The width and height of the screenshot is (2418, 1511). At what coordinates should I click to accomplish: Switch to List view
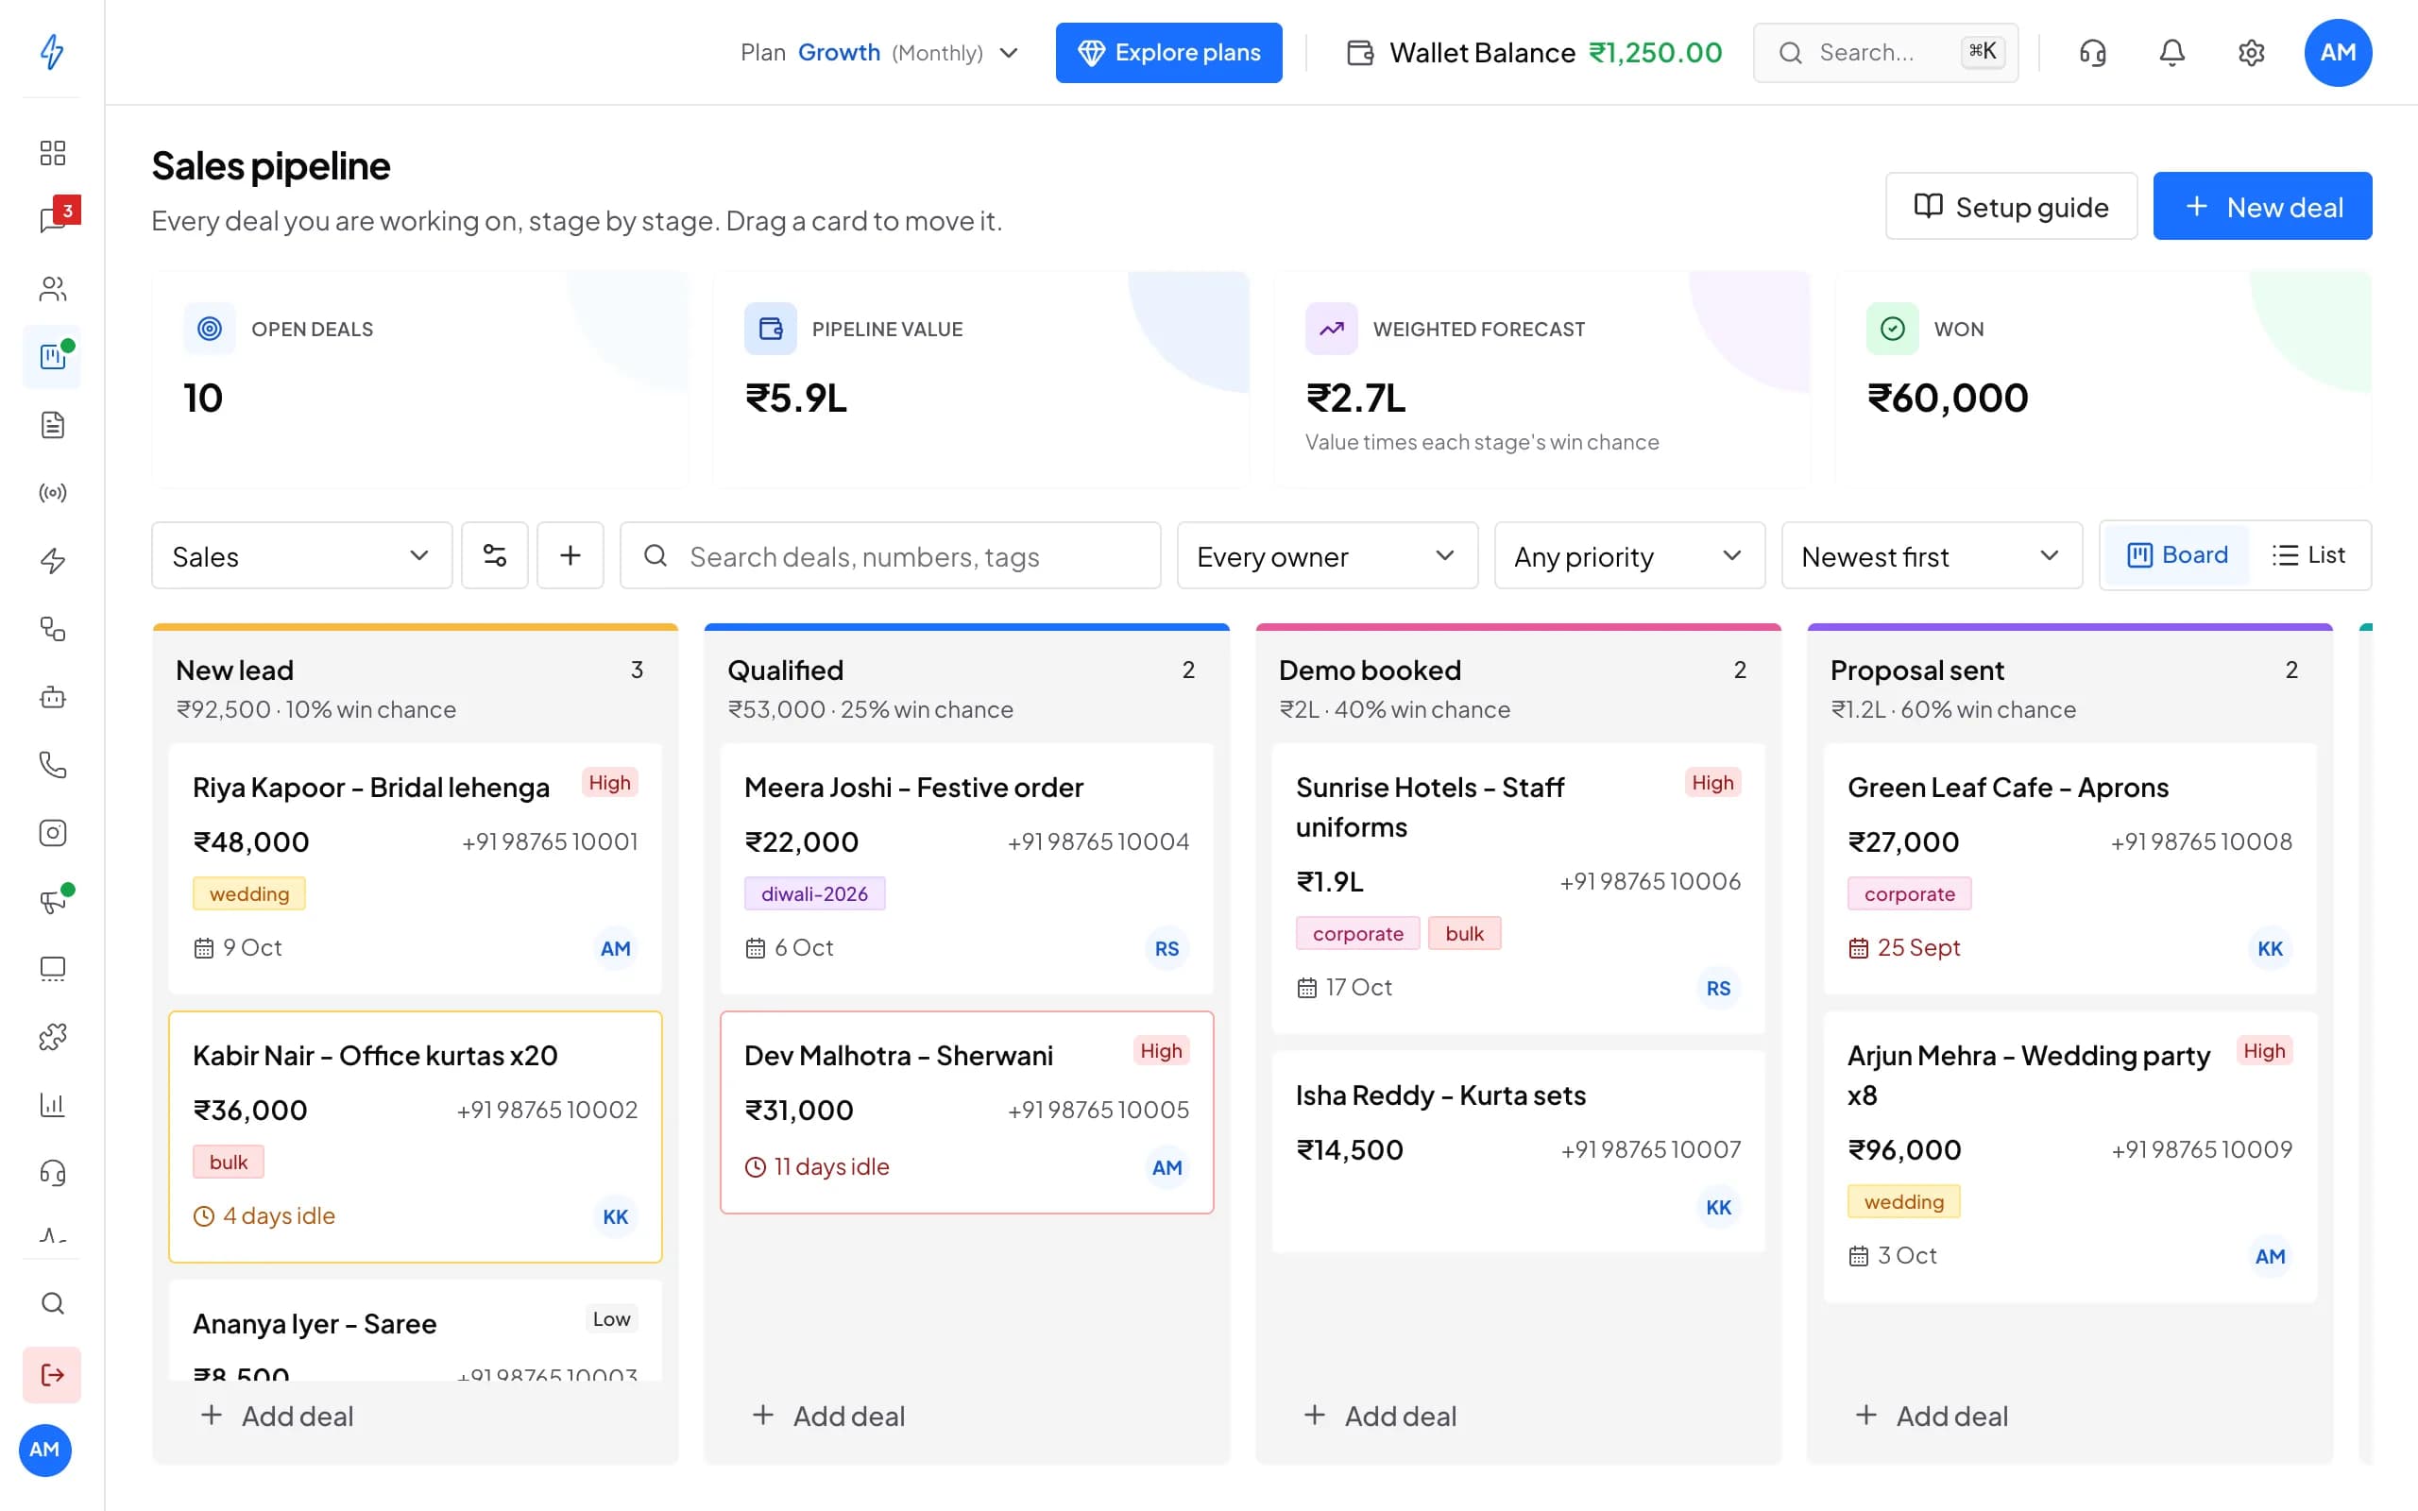click(x=2308, y=554)
